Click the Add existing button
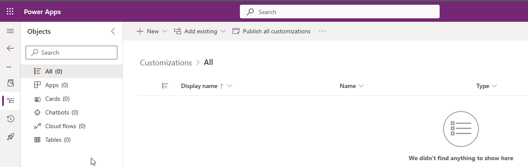 (195, 31)
